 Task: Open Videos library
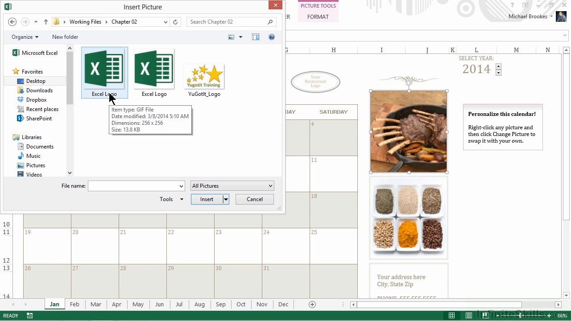(29, 174)
